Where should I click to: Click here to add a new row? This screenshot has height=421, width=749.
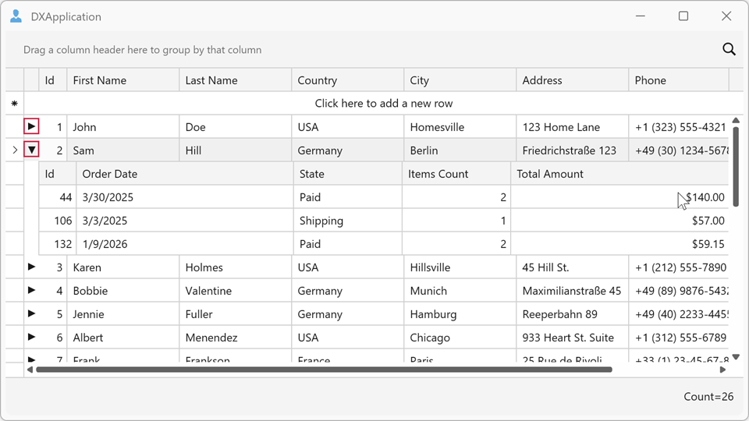384,103
